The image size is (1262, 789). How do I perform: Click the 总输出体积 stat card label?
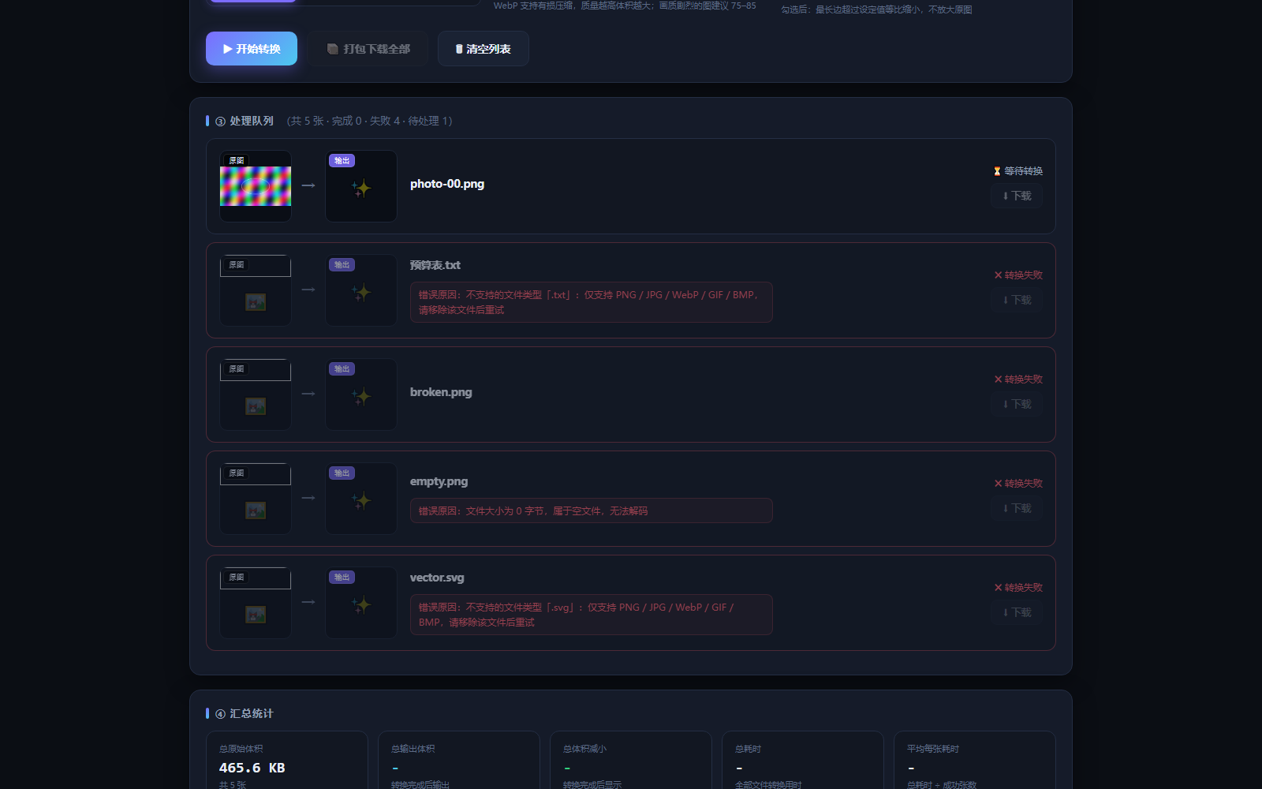click(x=413, y=749)
